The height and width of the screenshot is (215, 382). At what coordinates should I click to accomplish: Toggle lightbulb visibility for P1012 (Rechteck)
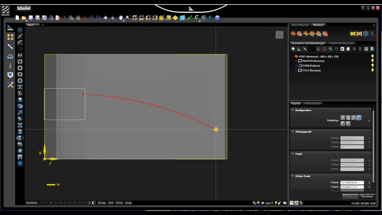[x=372, y=70]
